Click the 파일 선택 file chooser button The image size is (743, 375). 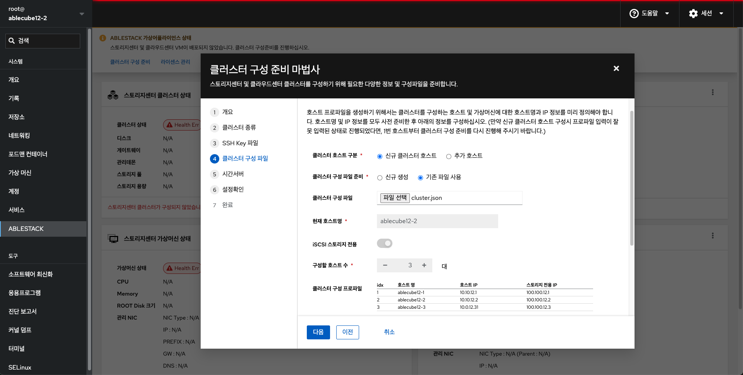click(x=395, y=198)
